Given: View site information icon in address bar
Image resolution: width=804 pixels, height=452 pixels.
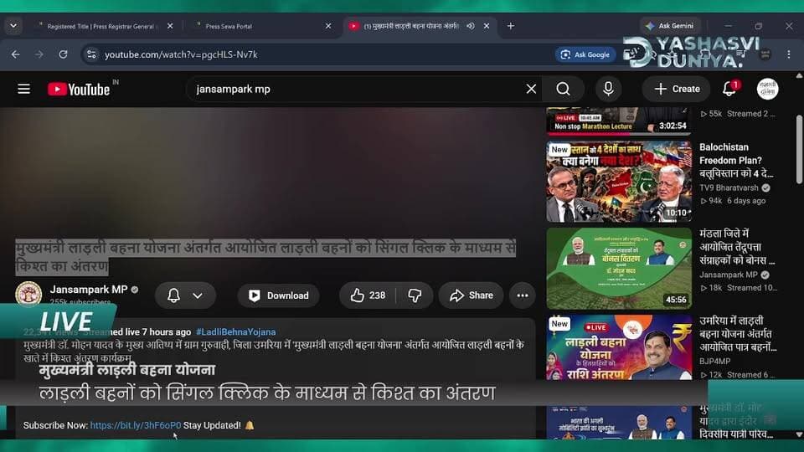Looking at the screenshot, I should pos(92,54).
